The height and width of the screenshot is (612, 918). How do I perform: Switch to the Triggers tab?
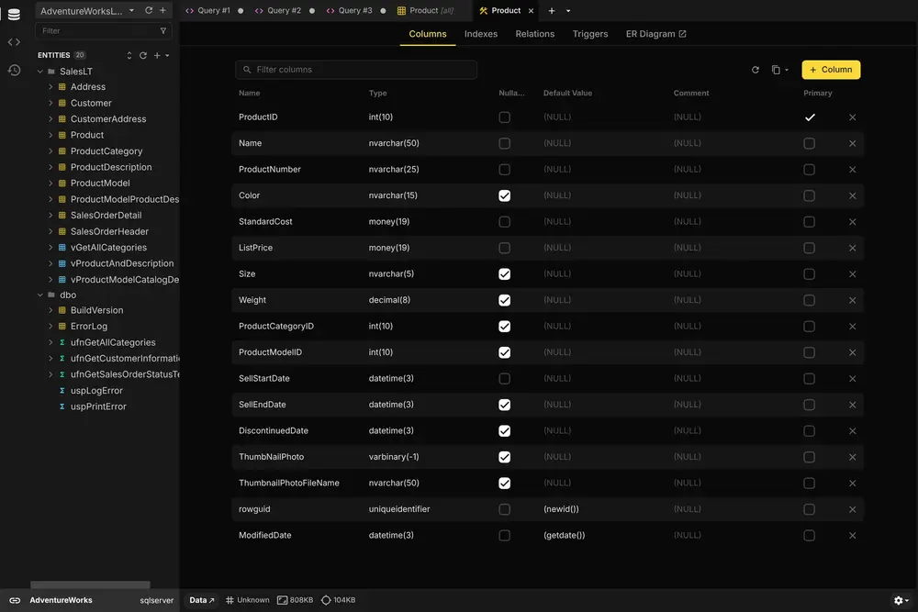pos(590,34)
